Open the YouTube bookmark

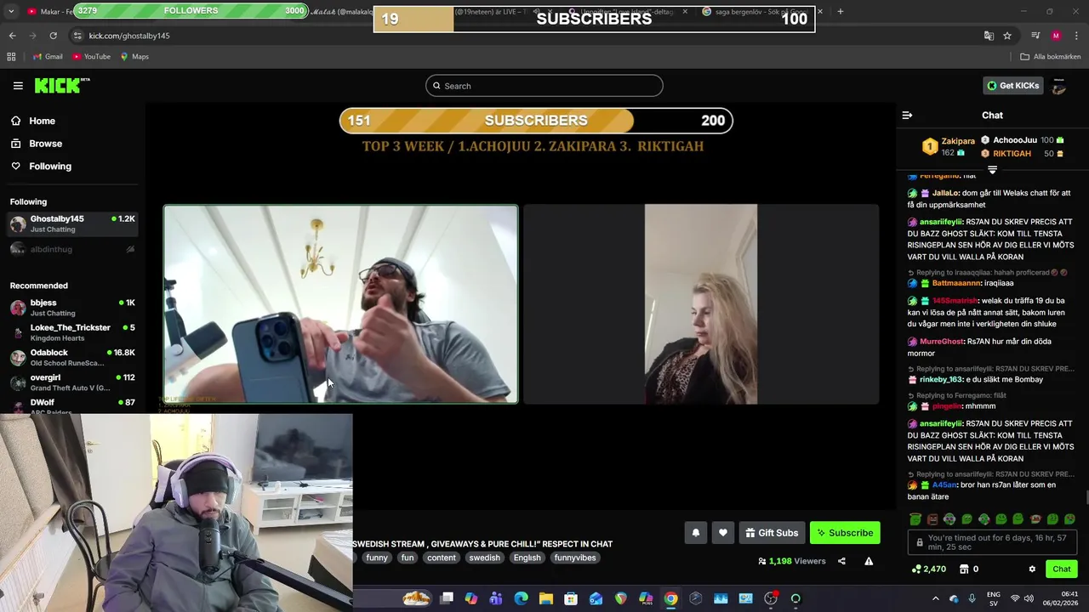point(91,57)
